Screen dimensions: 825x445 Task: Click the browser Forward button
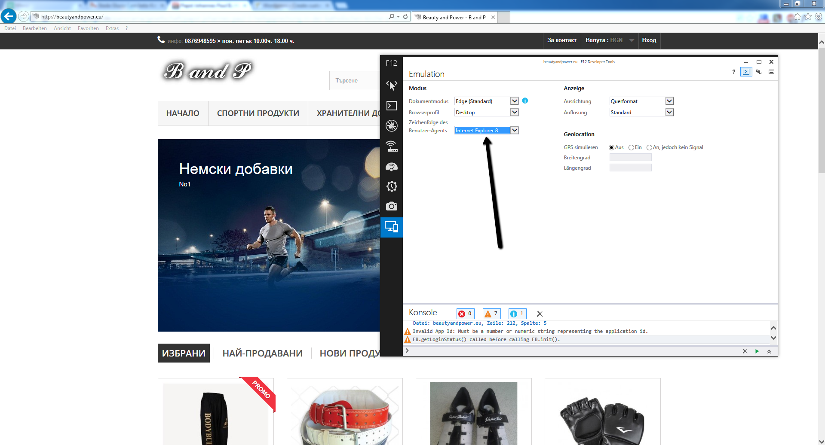click(24, 16)
